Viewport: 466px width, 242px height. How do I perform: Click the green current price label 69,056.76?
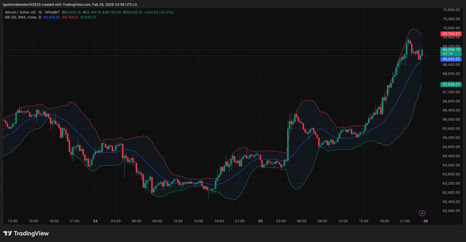tap(450, 50)
